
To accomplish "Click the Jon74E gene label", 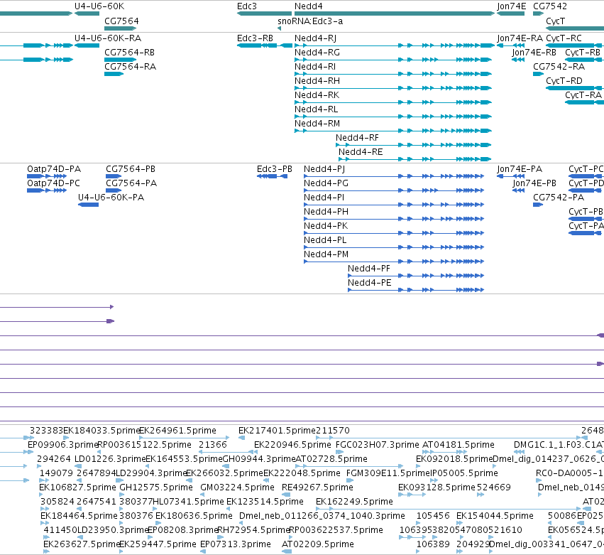I will (511, 6).
